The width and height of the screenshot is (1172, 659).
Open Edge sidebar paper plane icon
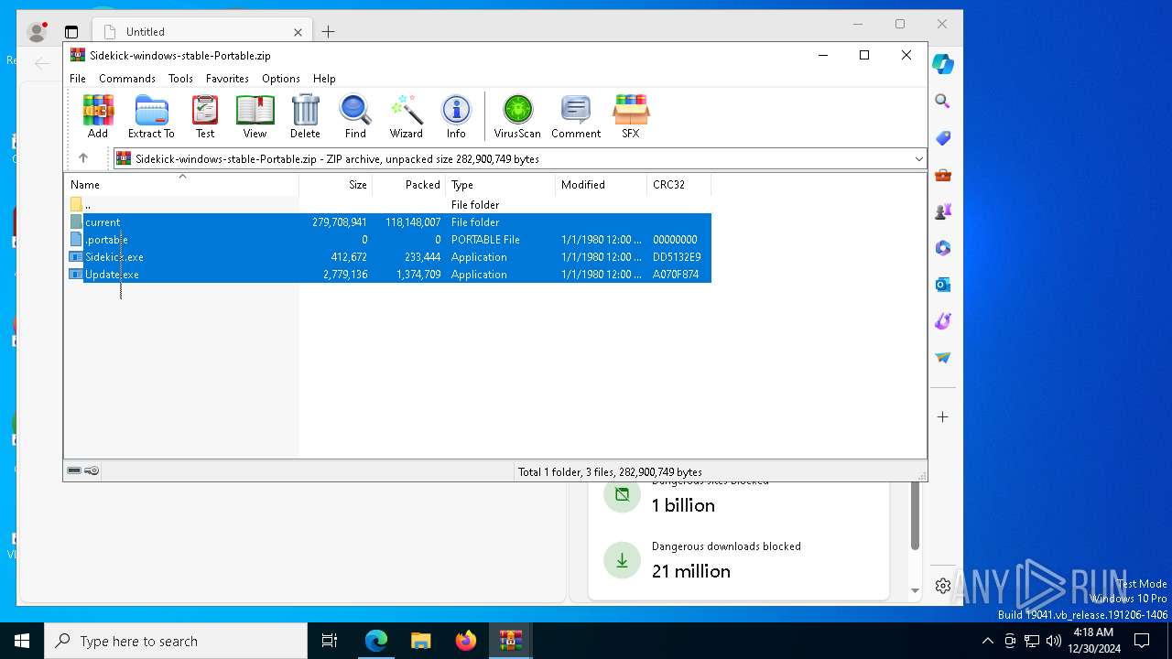pos(942,358)
